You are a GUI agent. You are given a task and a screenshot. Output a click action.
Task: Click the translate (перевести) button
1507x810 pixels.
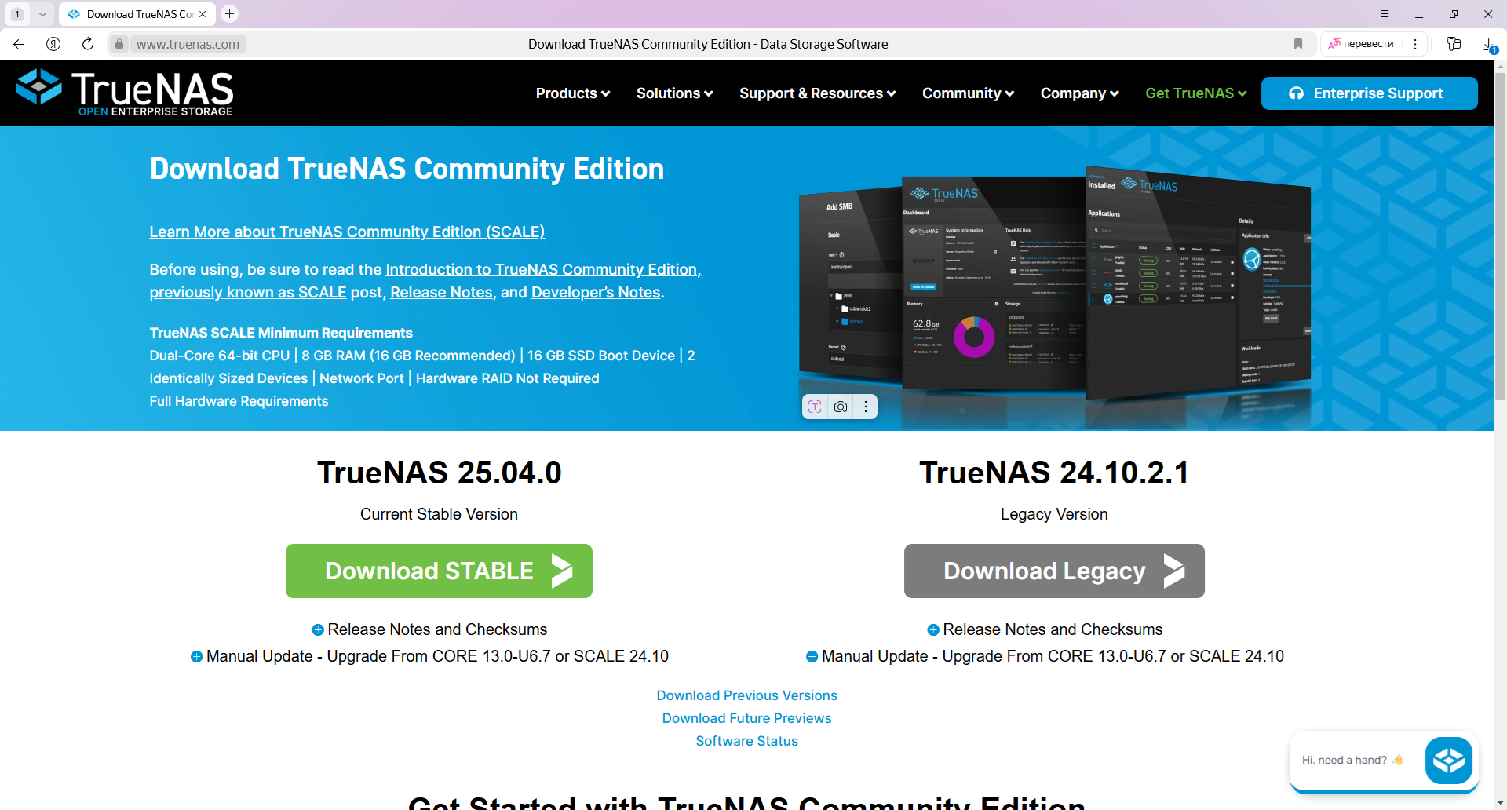tap(1361, 44)
